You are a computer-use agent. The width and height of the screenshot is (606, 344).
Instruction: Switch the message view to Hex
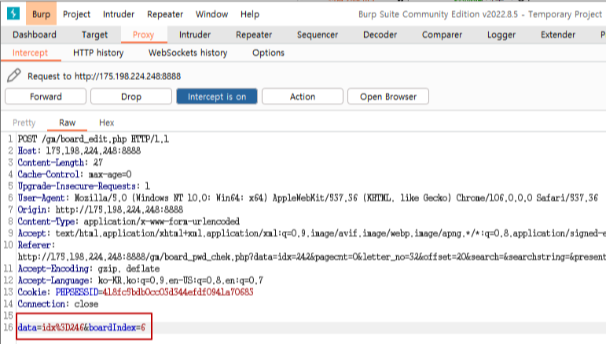click(107, 123)
